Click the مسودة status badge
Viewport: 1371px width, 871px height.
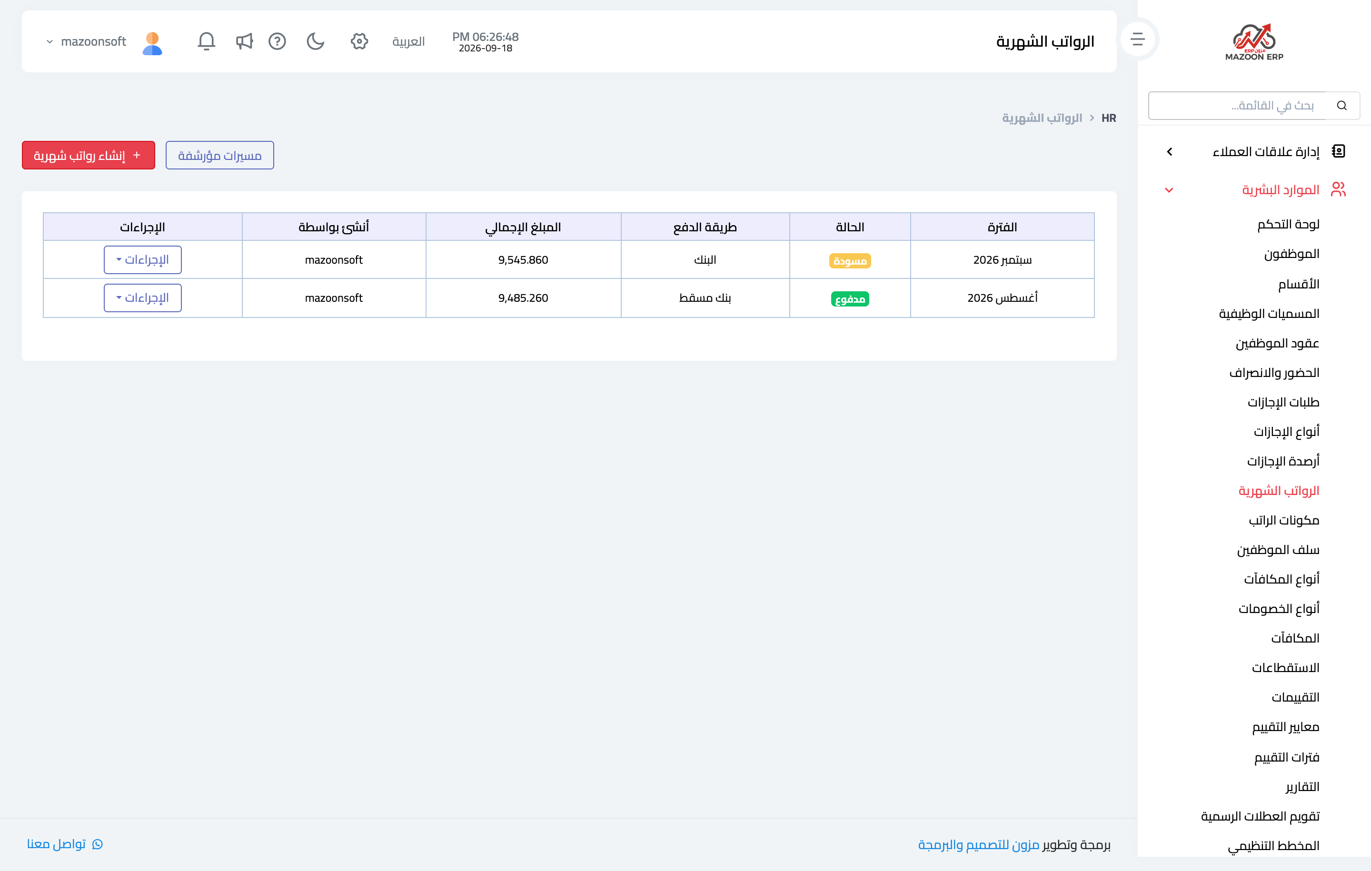(x=850, y=261)
